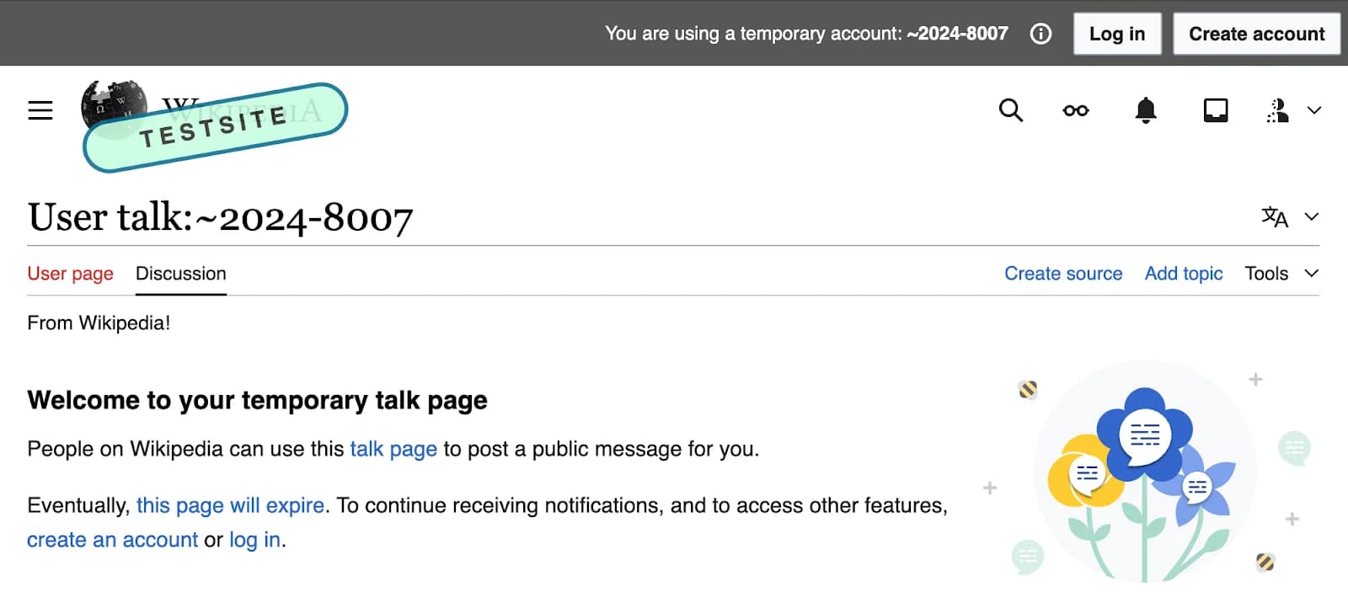Open the Create source link
This screenshot has width=1348, height=592.
tap(1063, 274)
